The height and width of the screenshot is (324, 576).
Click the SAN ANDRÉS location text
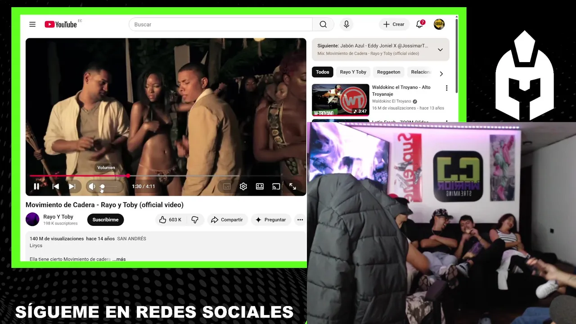(131, 238)
